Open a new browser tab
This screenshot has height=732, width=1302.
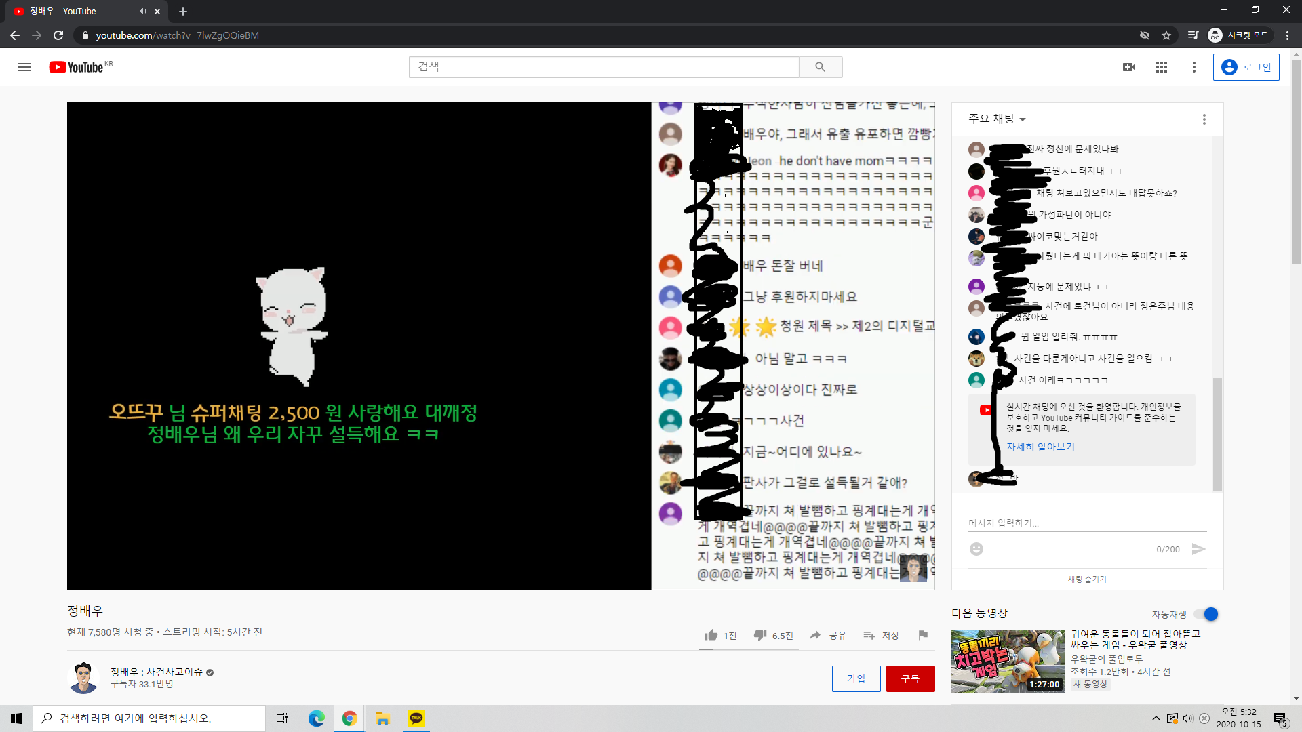(183, 11)
